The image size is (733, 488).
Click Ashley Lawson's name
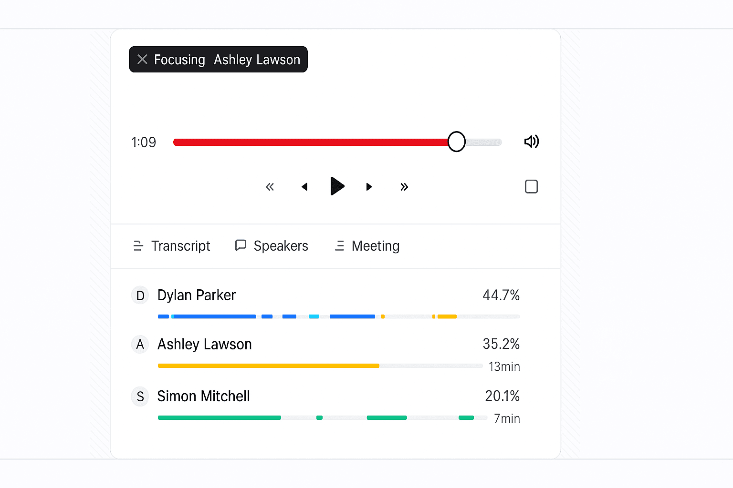pos(204,344)
